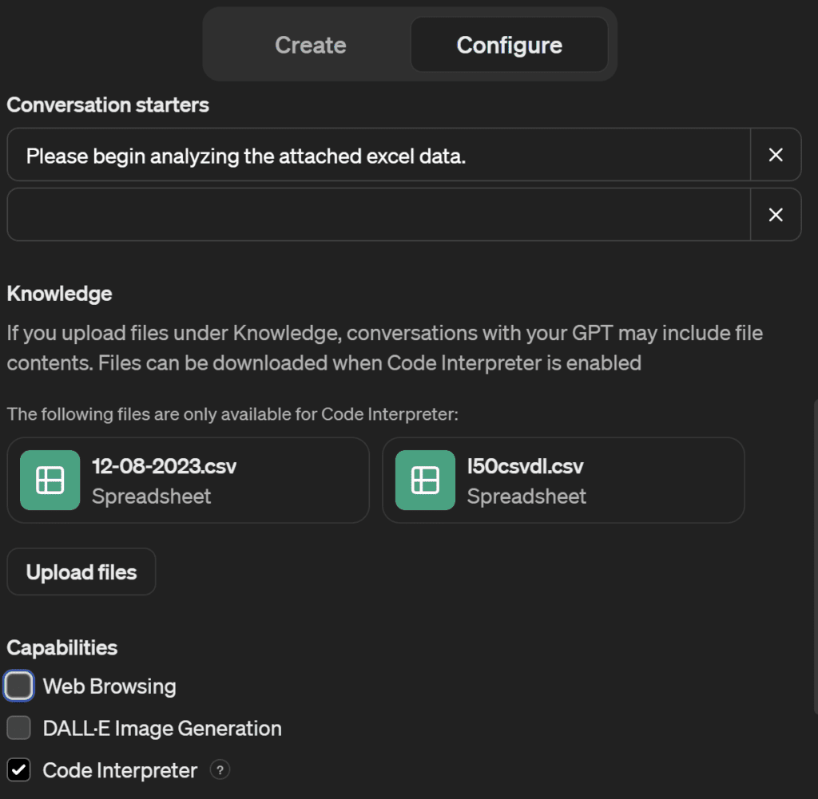Enable DALL·E Image Generation
Viewport: 818px width, 799px height.
coord(18,728)
